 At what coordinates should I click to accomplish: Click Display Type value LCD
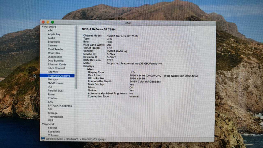pyautogui.click(x=132, y=72)
